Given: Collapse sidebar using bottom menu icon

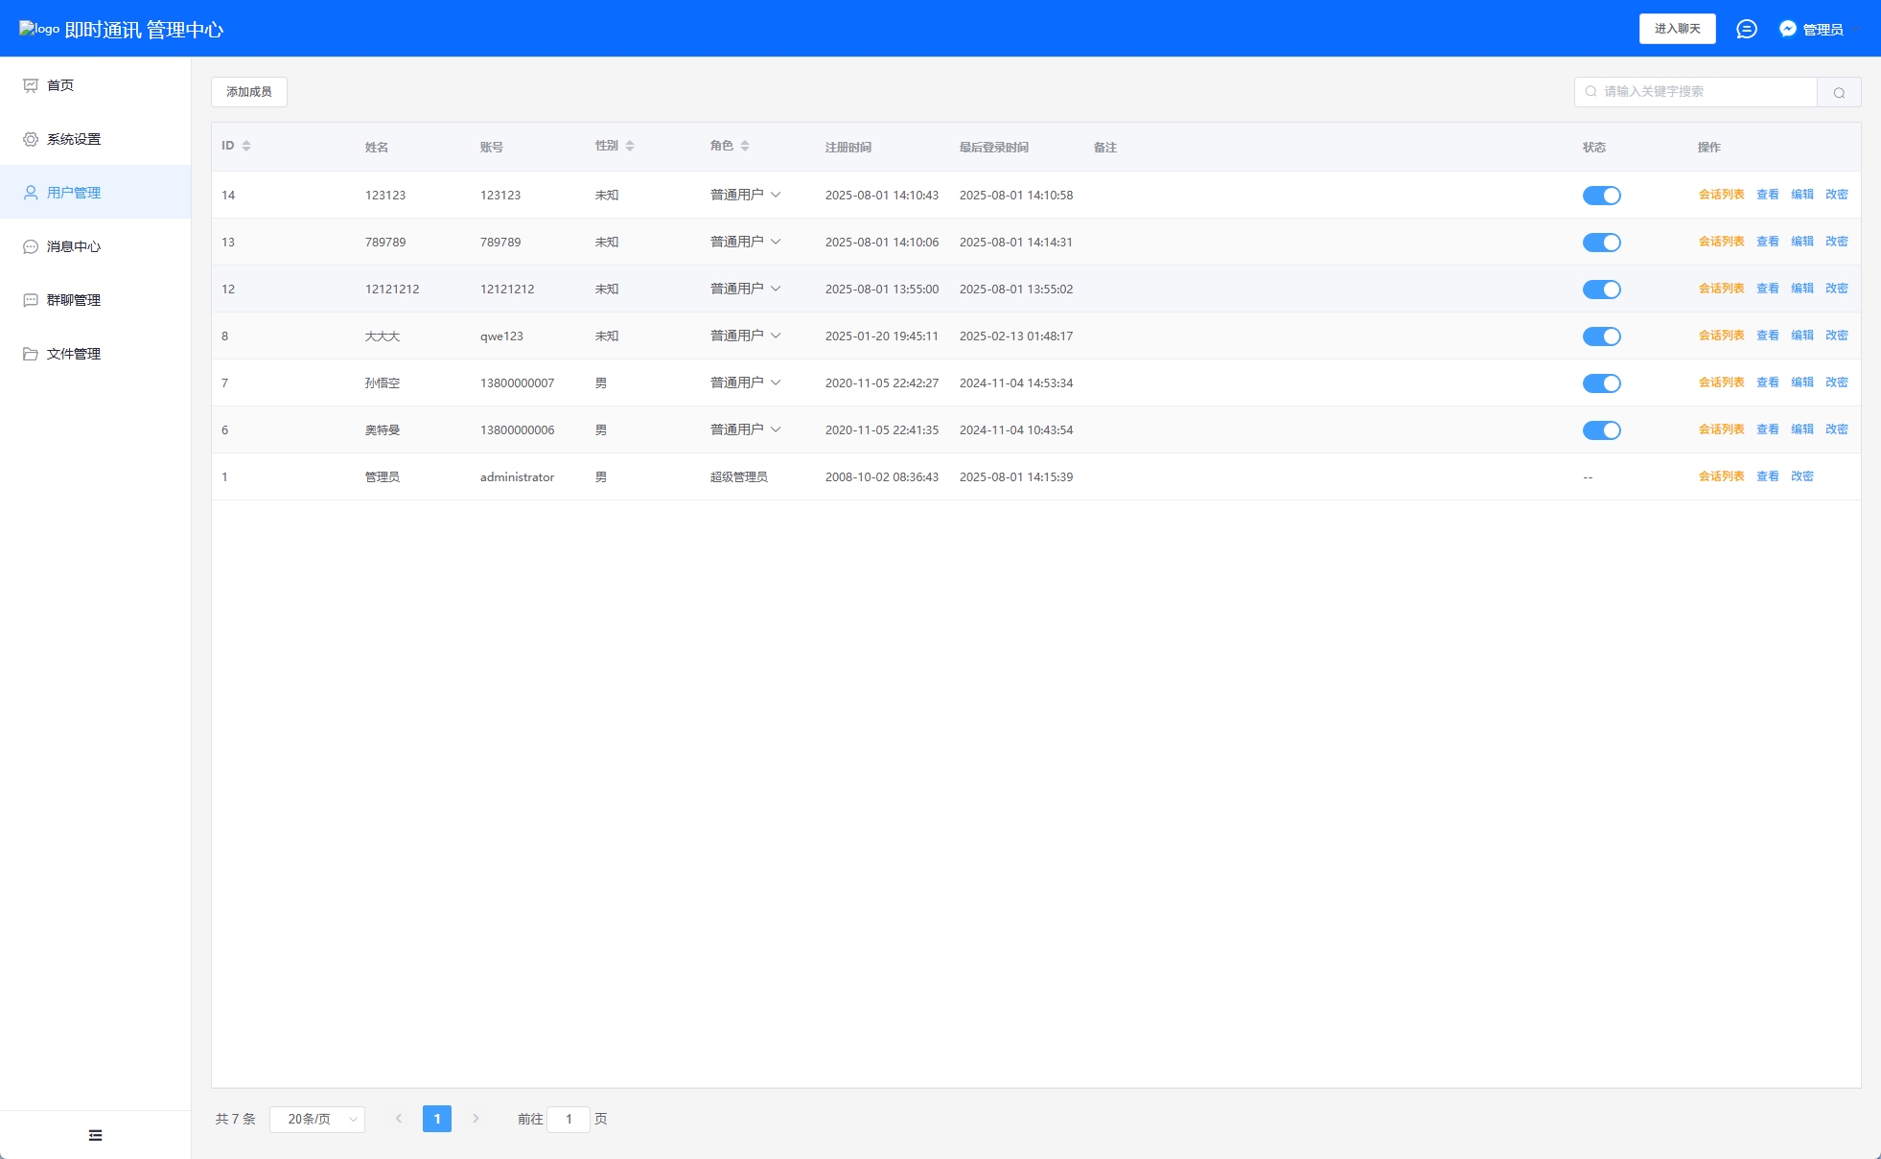Looking at the screenshot, I should coord(95,1135).
